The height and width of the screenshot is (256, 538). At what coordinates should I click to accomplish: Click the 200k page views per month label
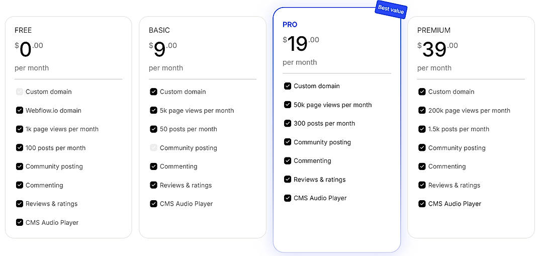click(x=470, y=111)
